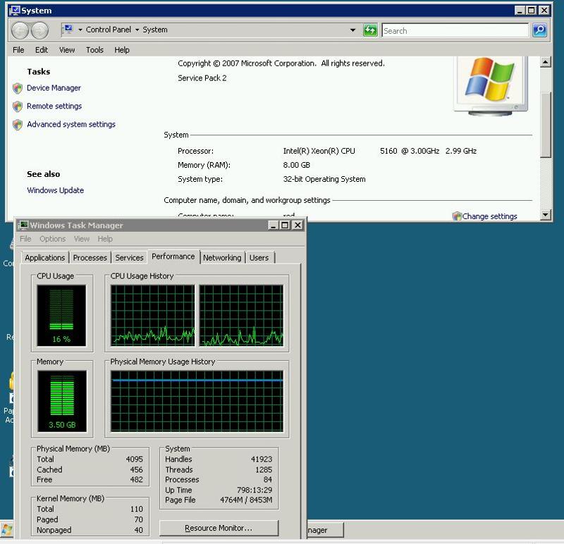564x544 pixels.
Task: Click the 'Service Pack 2' text
Action: 202,78
